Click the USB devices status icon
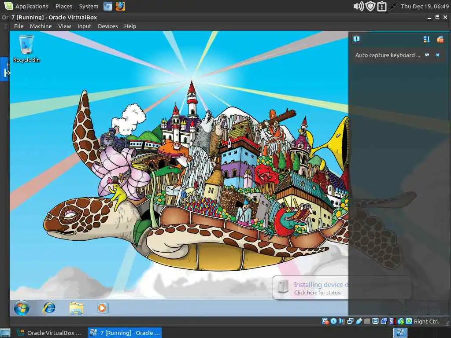 (x=359, y=321)
